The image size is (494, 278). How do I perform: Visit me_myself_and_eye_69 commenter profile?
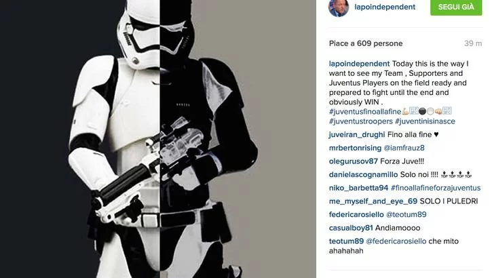click(373, 201)
